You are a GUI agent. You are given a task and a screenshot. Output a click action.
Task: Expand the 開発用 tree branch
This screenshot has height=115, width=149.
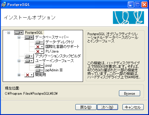pyautogui.click(x=19, y=75)
